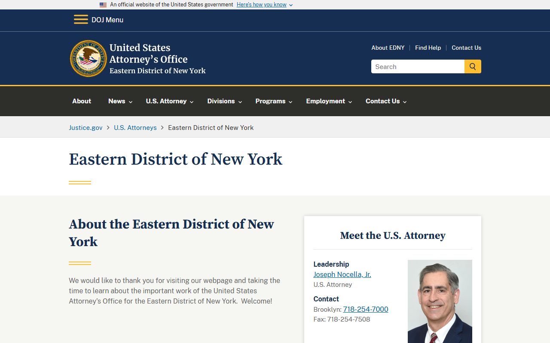This screenshot has height=343, width=550.
Task: Click the 'Fax: 718-254-7508' text
Action: [342, 319]
